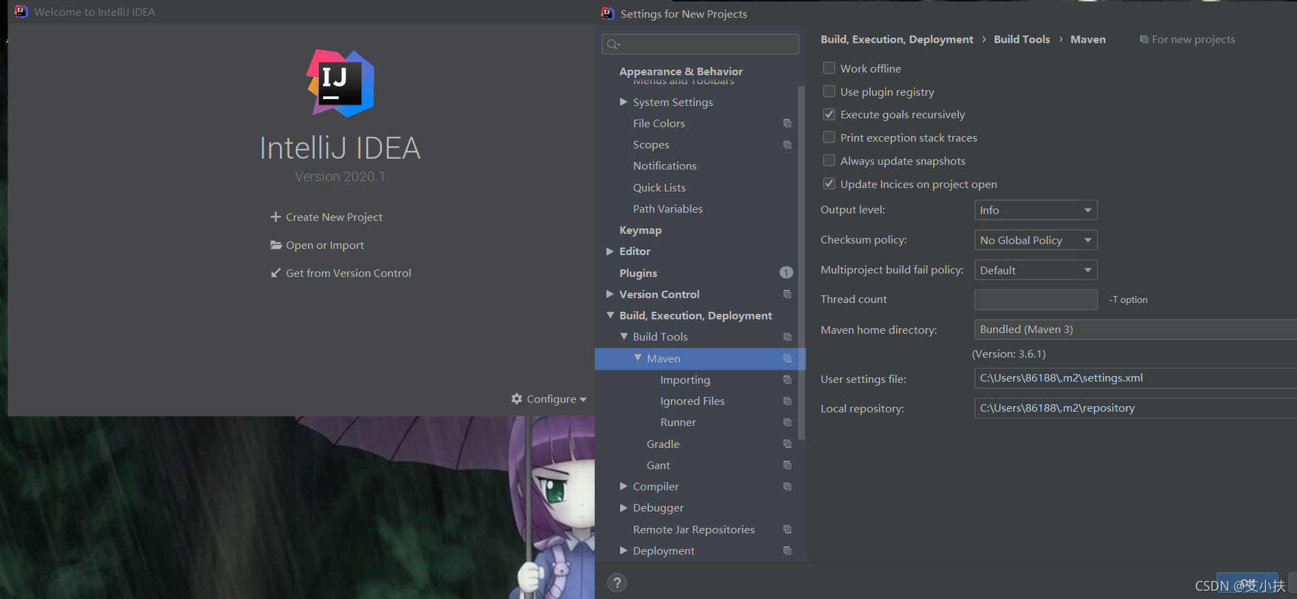
Task: Click Get from Version Control
Action: click(x=348, y=273)
